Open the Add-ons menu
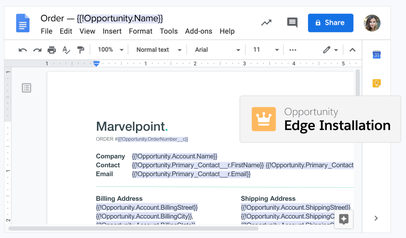 pos(199,31)
